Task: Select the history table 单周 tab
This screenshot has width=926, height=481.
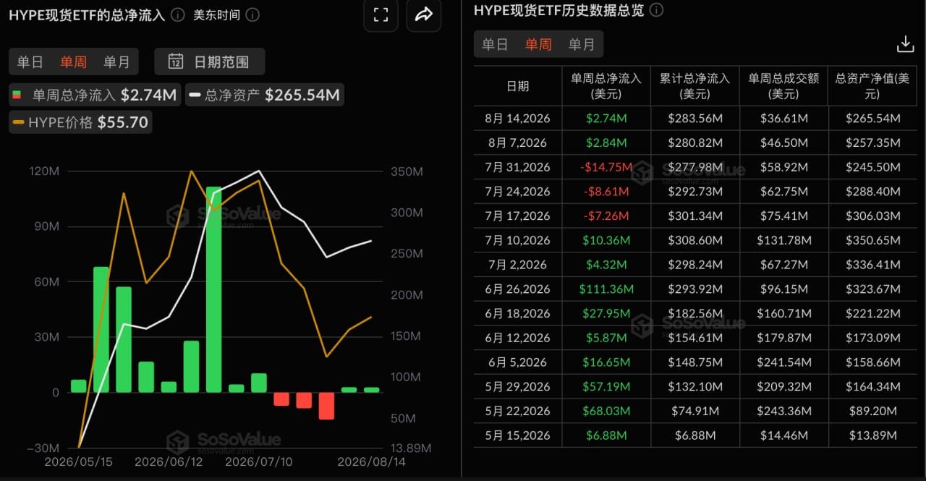Action: [538, 44]
